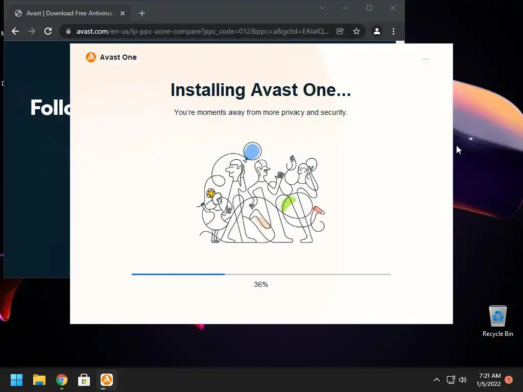This screenshot has height=392, width=523.
Task: Minimize the Chrome window
Action: (346, 8)
